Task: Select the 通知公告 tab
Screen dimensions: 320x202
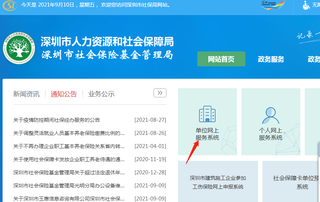Action: (64, 94)
